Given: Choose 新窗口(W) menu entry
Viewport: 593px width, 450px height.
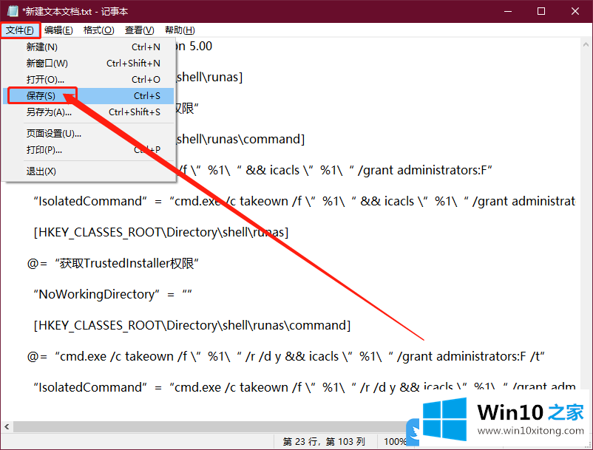Looking at the screenshot, I should coord(89,64).
